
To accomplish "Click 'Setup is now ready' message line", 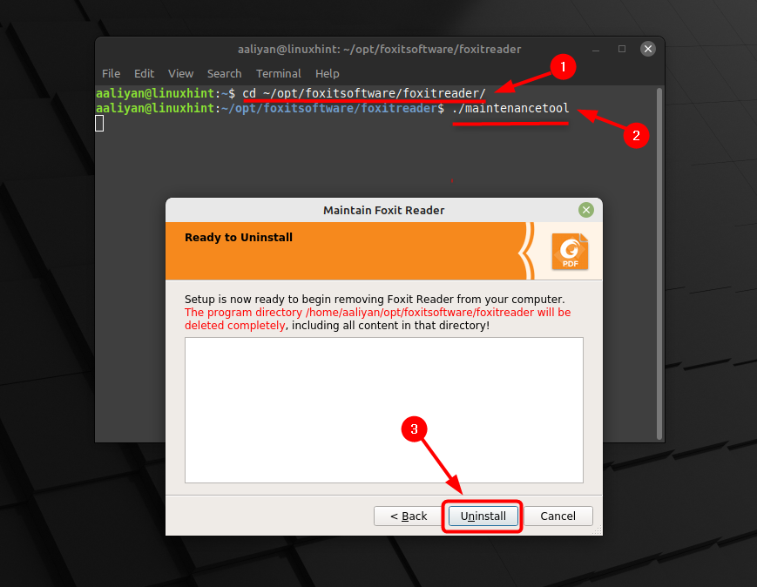I will [375, 300].
